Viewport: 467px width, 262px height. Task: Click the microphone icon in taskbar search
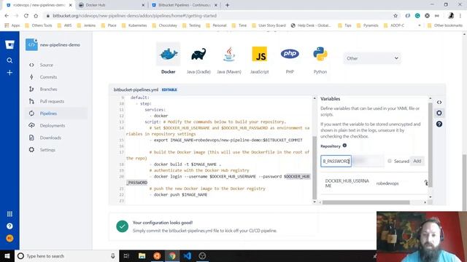point(113,255)
